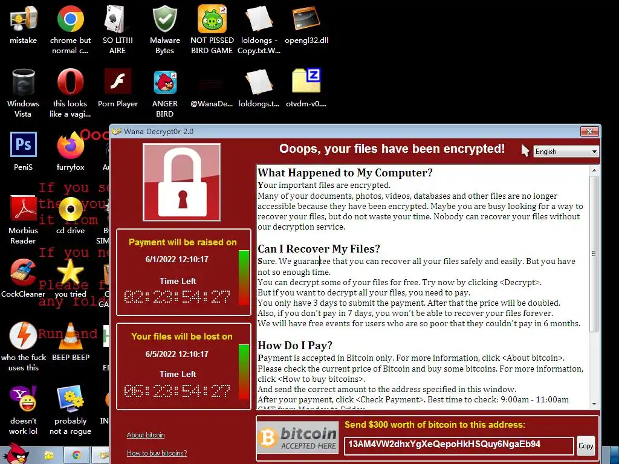Click the bitcoin address text field
Viewport: 619px width, 464px height.
click(459, 445)
